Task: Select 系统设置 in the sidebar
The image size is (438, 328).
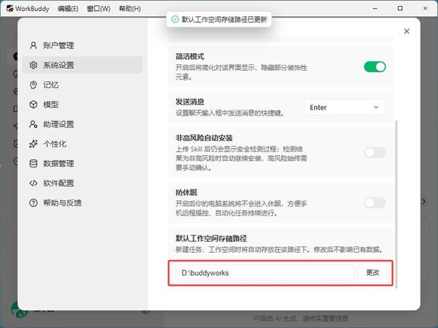Action: click(x=83, y=65)
